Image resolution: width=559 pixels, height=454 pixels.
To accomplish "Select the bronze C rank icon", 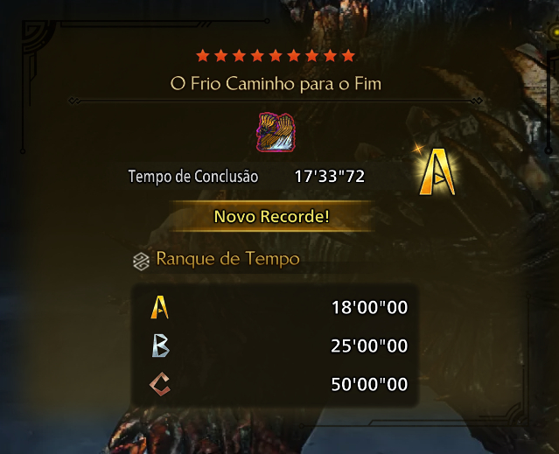I will click(x=160, y=384).
